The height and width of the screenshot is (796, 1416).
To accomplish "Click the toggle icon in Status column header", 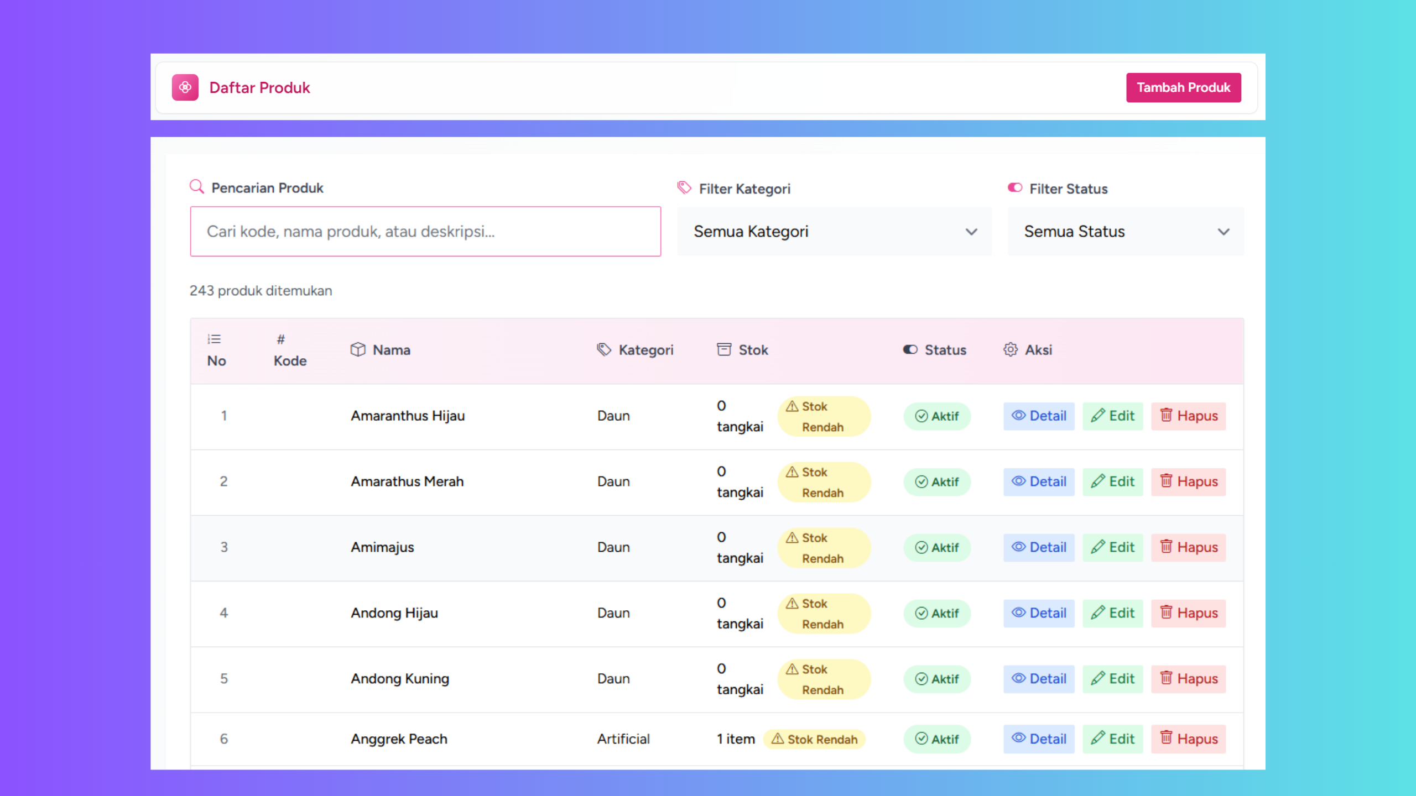I will click(x=910, y=349).
